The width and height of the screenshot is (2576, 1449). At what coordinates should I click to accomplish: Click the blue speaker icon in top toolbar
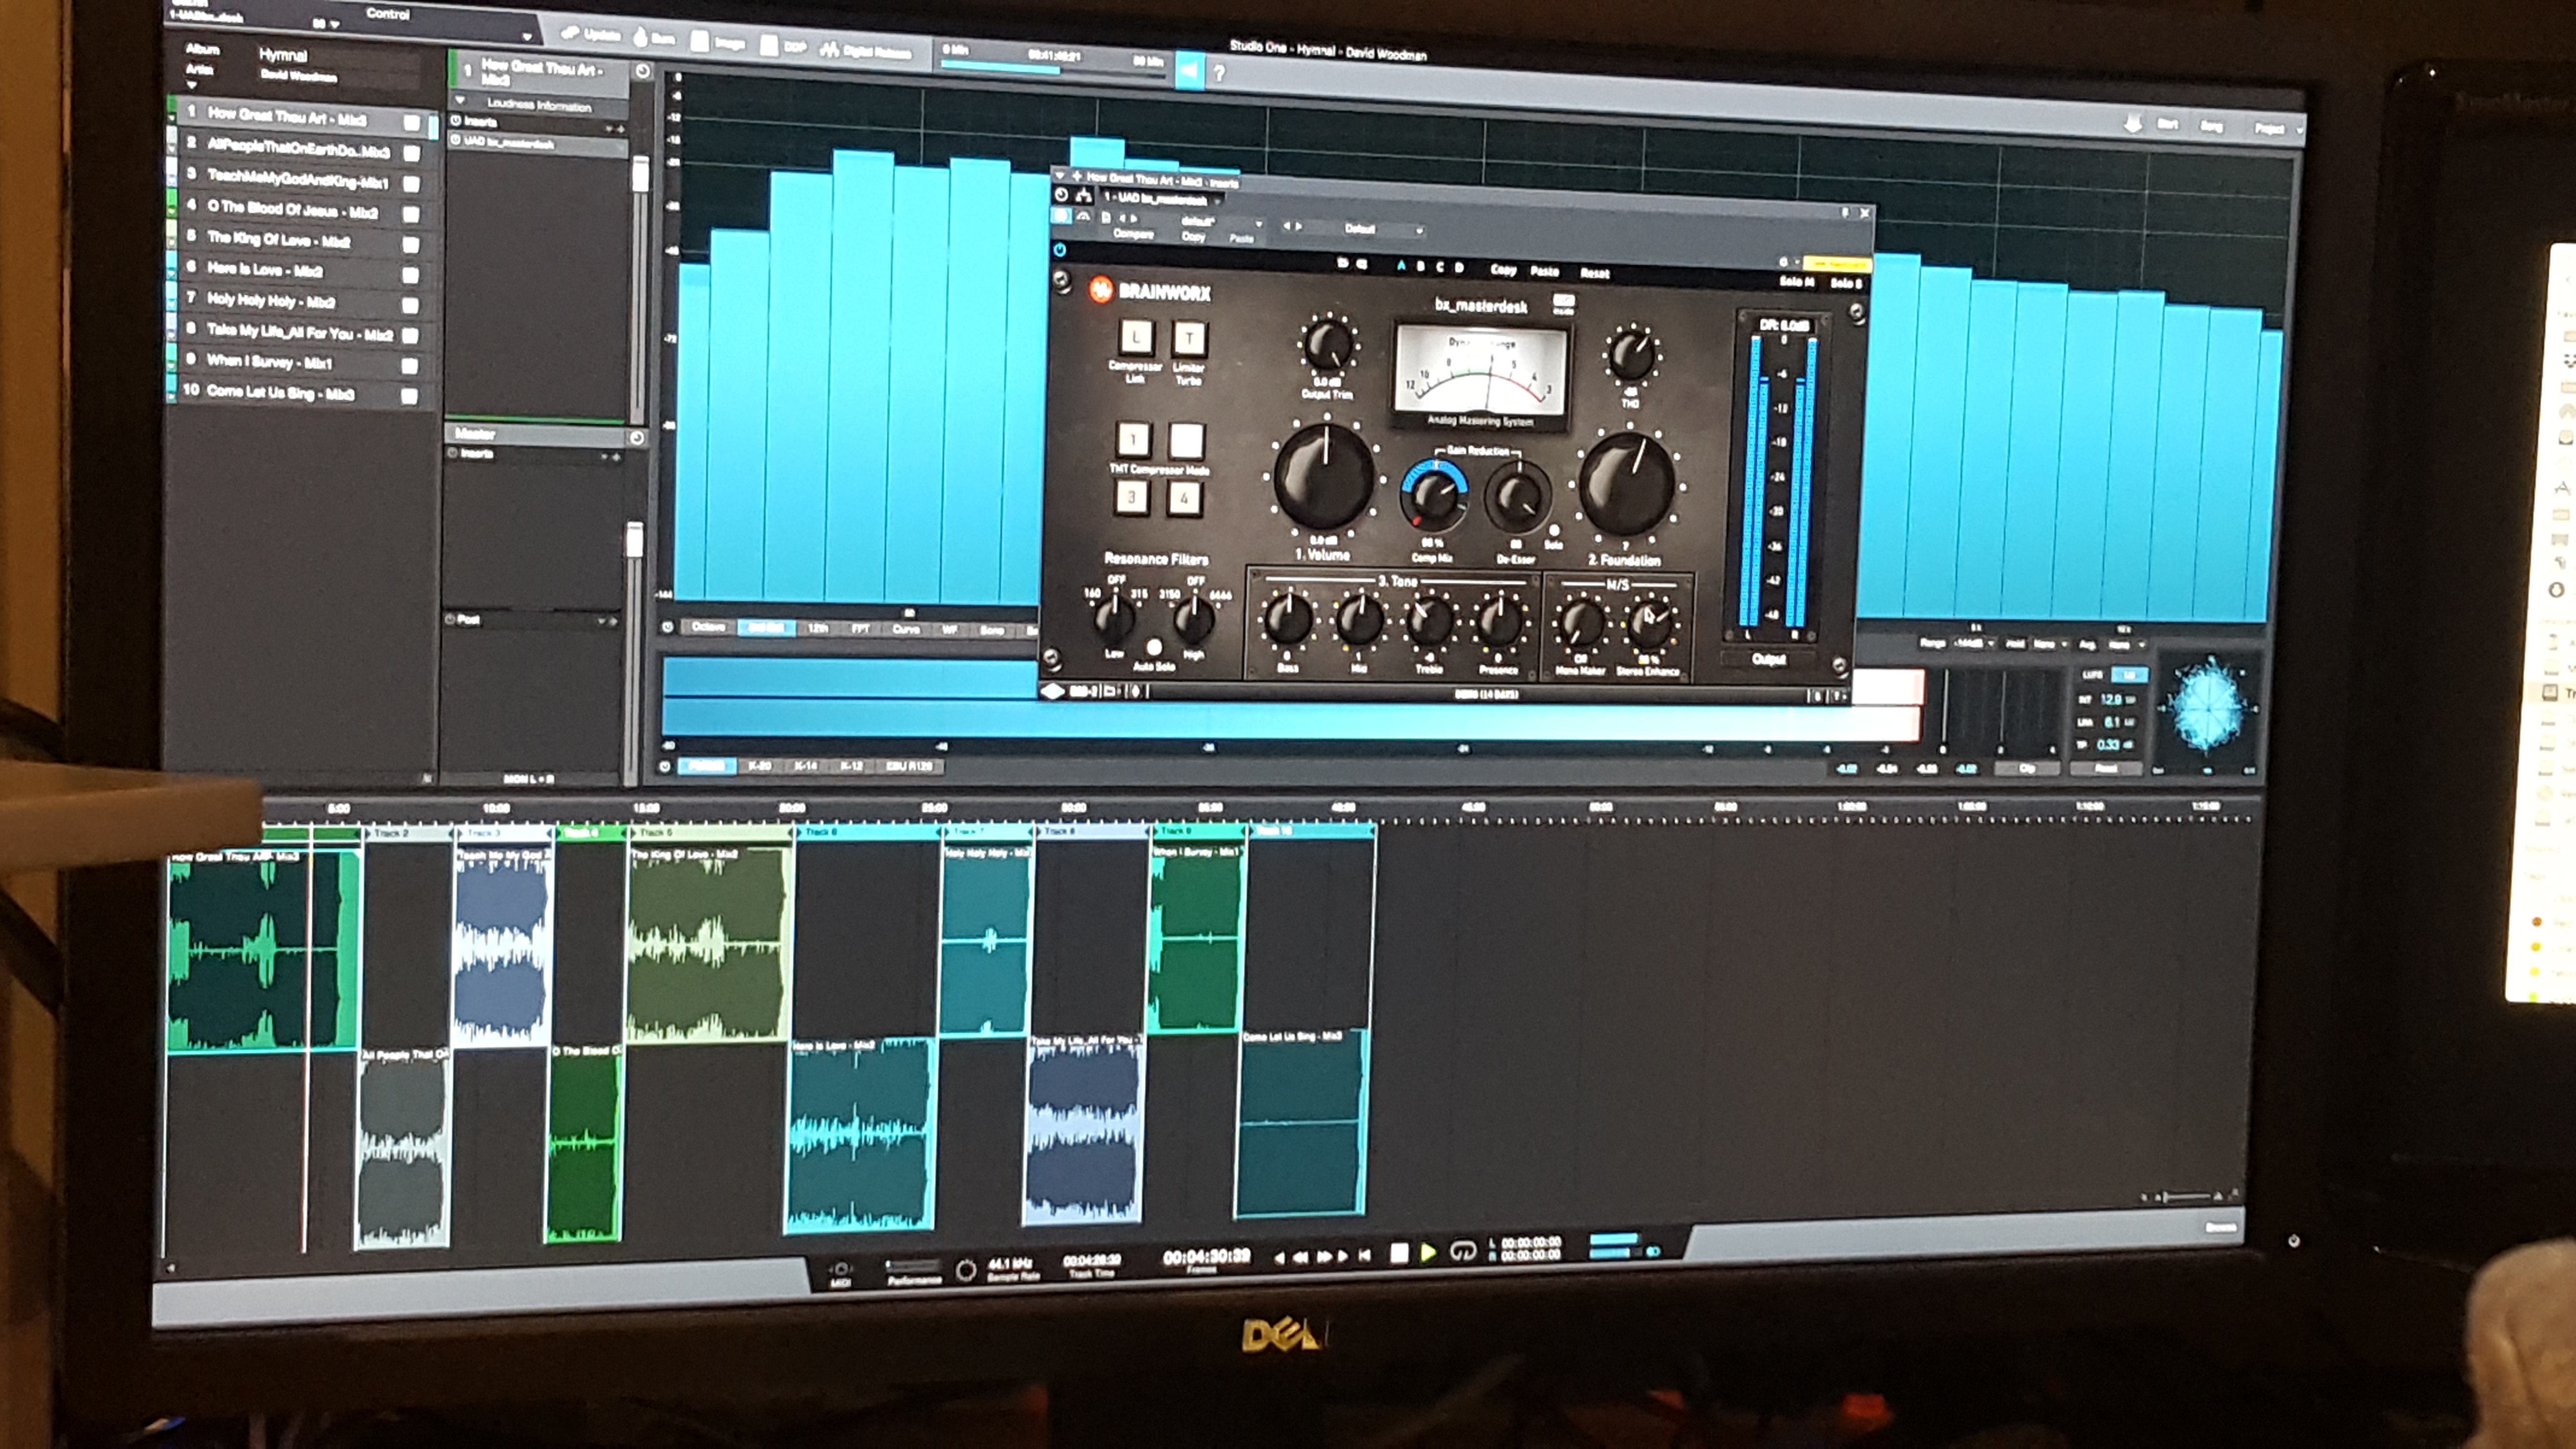[x=1189, y=70]
